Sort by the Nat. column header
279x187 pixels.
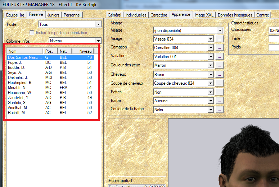64,51
